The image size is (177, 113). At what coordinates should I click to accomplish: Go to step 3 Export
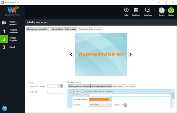tap(13, 47)
